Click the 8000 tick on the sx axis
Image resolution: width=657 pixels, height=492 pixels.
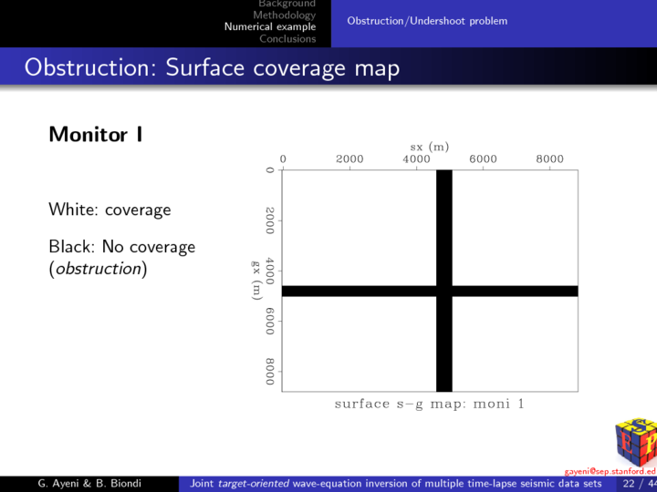[x=549, y=159]
